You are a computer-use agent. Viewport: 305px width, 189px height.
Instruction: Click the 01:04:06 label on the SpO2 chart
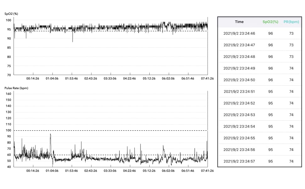tap(52, 78)
